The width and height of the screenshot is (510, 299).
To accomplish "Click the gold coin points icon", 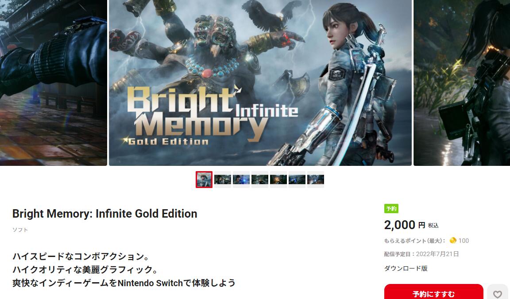I will [453, 241].
